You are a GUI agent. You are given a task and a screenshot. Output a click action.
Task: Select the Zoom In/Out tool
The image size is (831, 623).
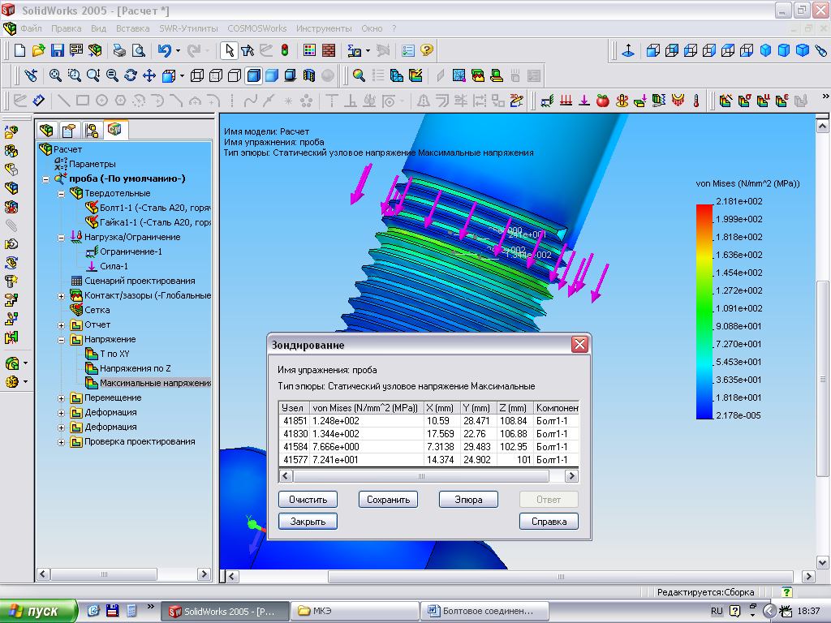112,75
